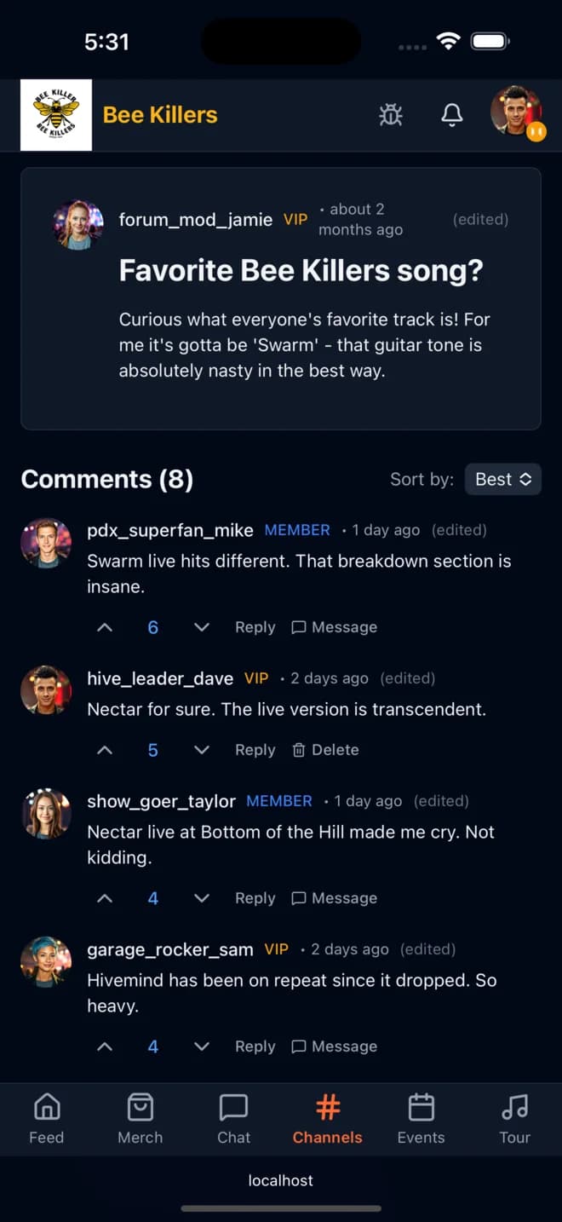Open the Feed home icon

[x=47, y=1106]
